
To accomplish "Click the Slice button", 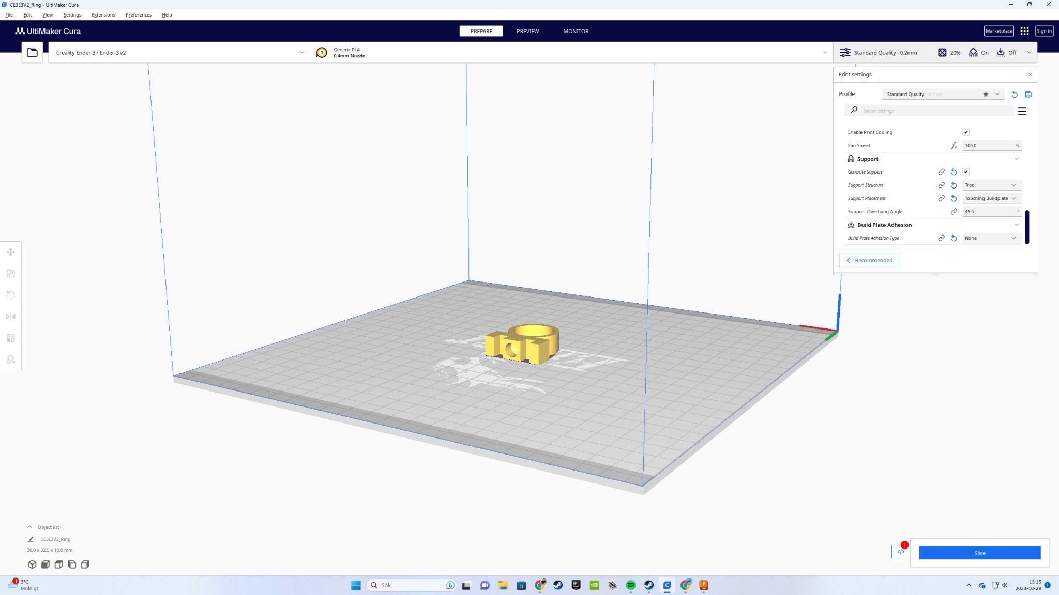I will pos(979,553).
